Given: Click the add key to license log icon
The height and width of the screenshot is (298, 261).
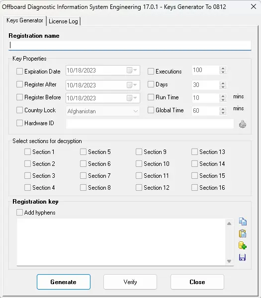Looking at the screenshot, I should 243,245.
